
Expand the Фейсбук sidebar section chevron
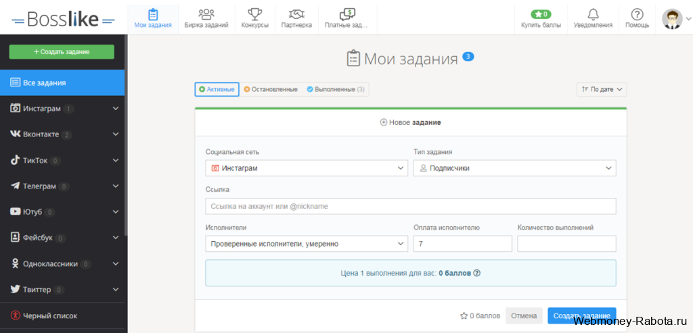coord(116,238)
